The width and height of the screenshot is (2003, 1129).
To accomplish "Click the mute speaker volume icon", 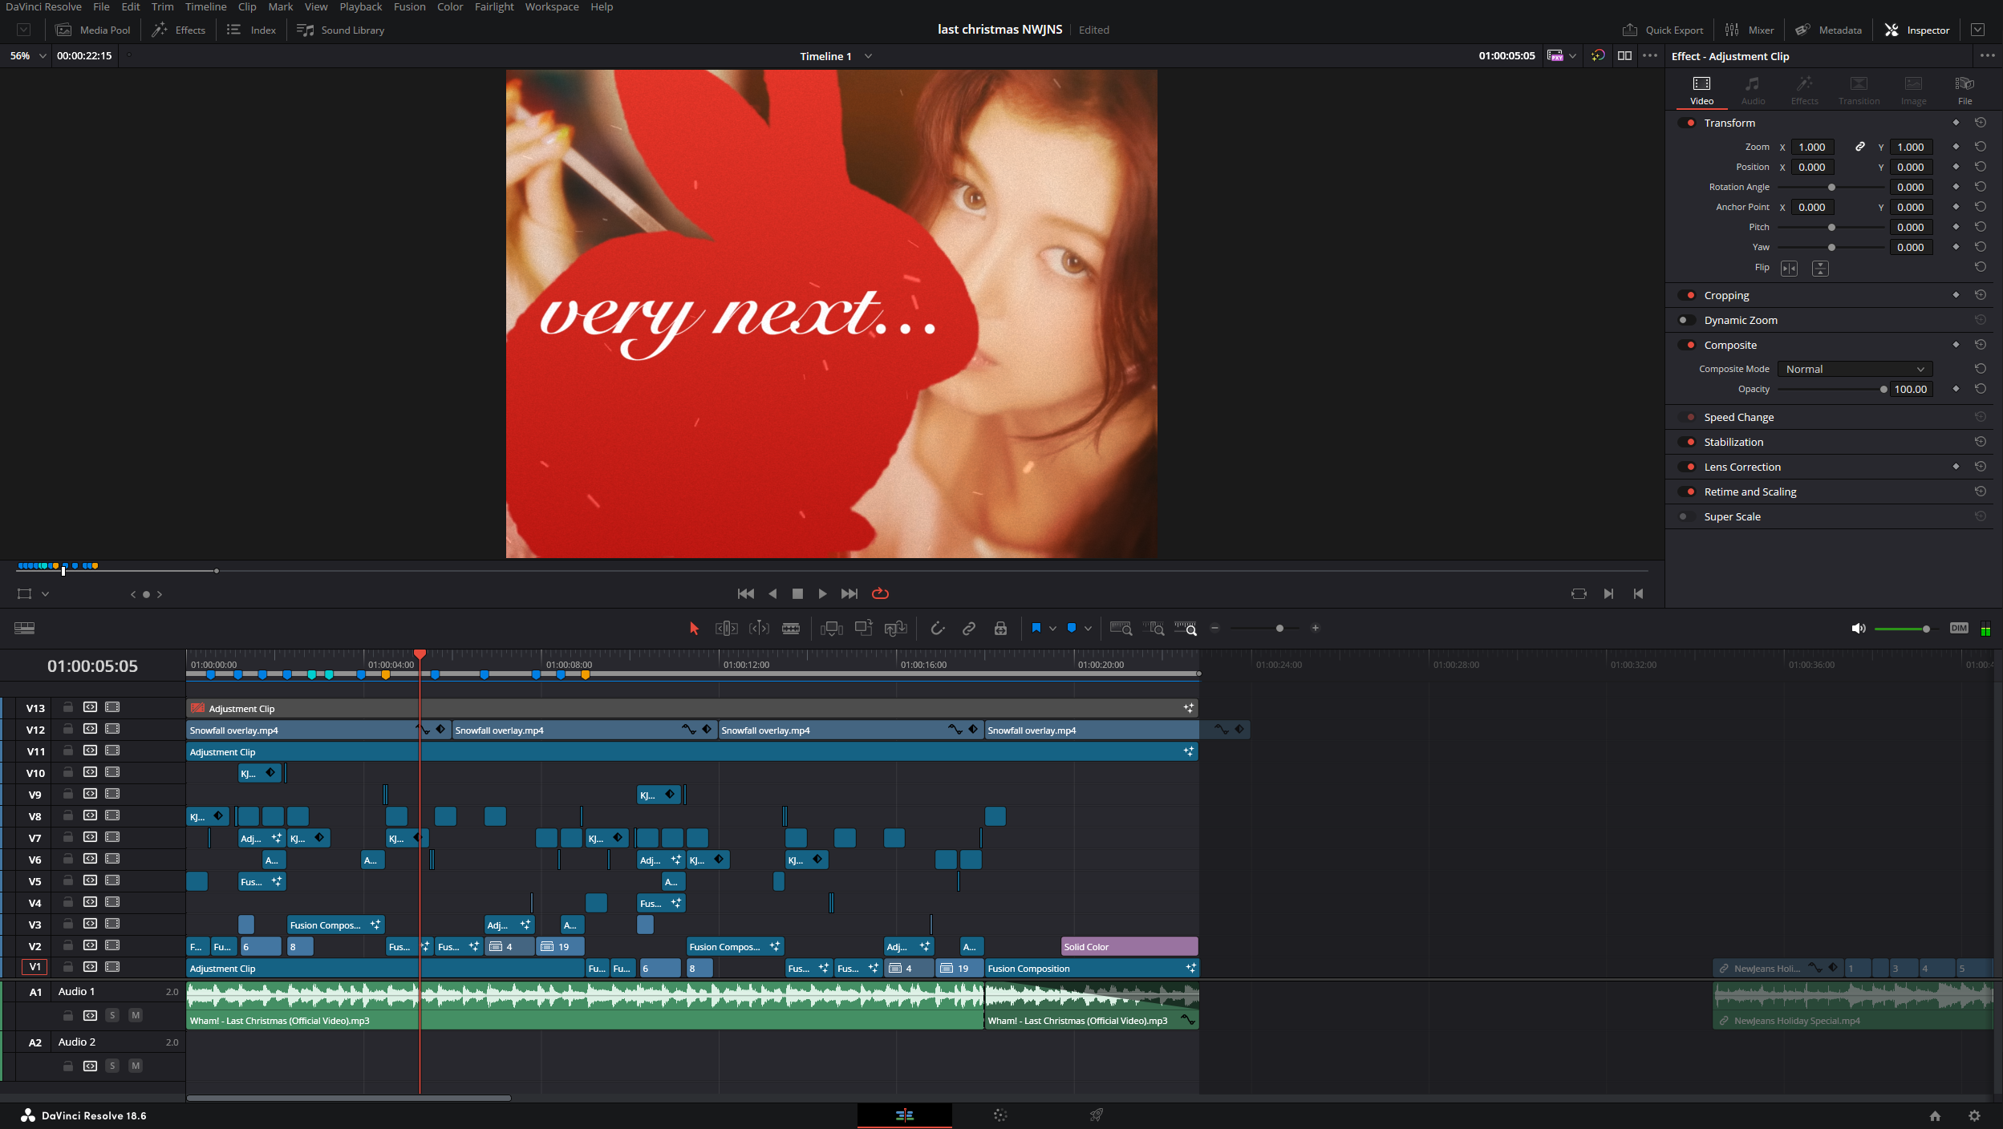I will 1858,629.
